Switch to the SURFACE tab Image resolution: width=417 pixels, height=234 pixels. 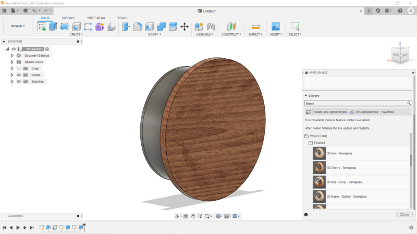[68, 18]
